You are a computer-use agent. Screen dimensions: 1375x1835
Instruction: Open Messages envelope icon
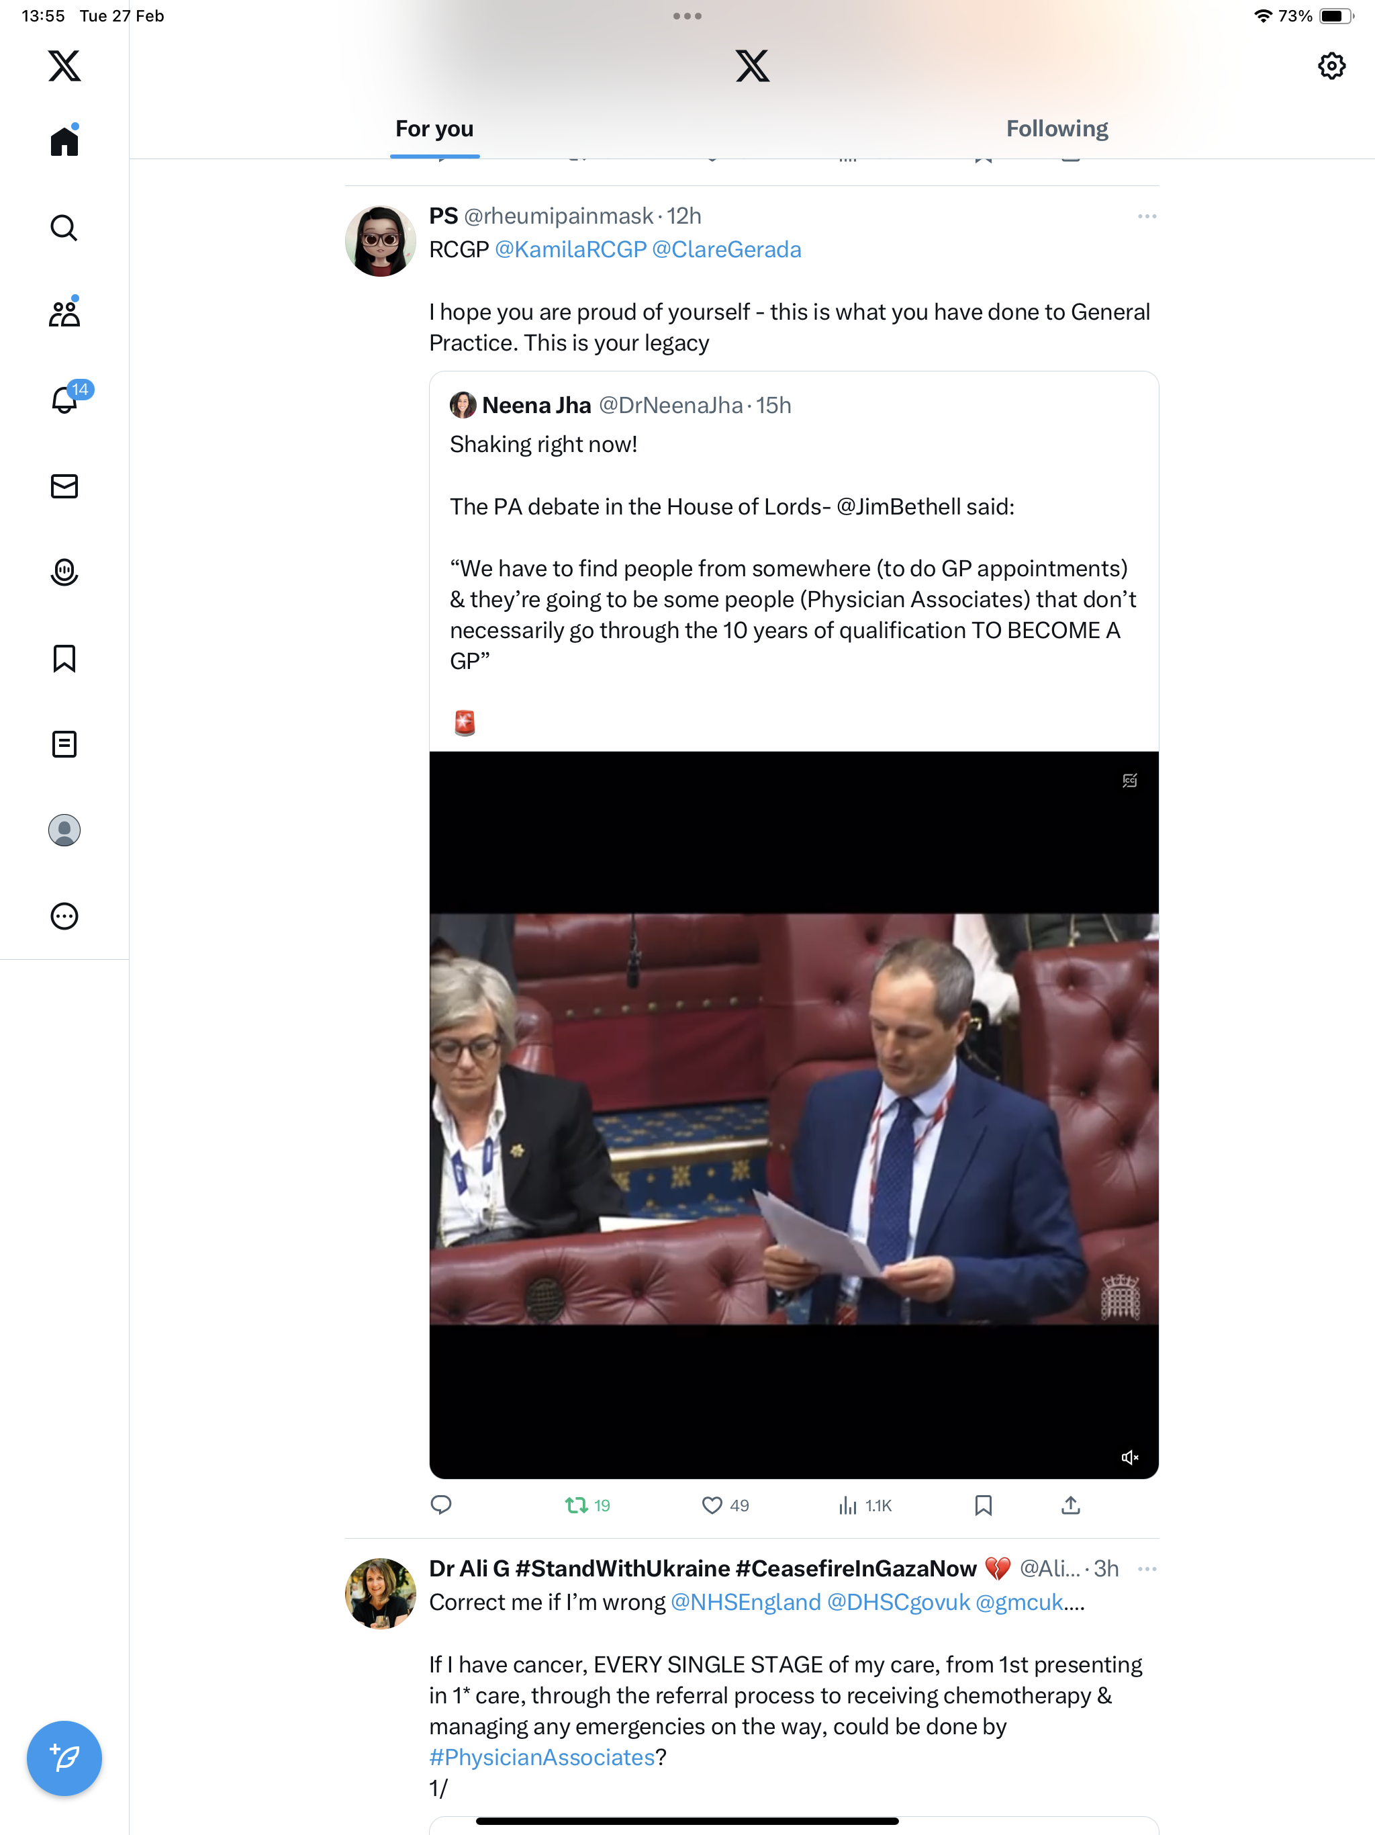pyautogui.click(x=64, y=486)
